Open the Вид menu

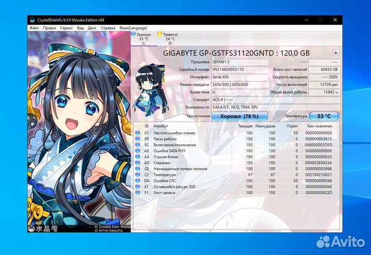[x=80, y=28]
